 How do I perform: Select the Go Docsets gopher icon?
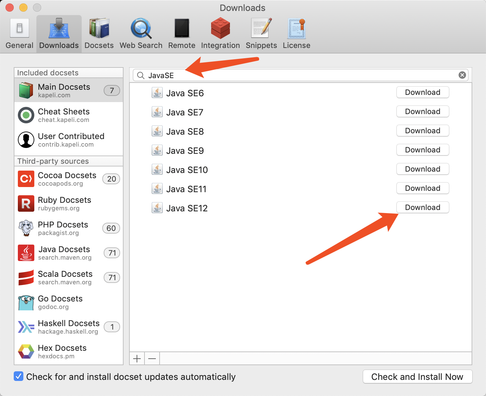[26, 302]
